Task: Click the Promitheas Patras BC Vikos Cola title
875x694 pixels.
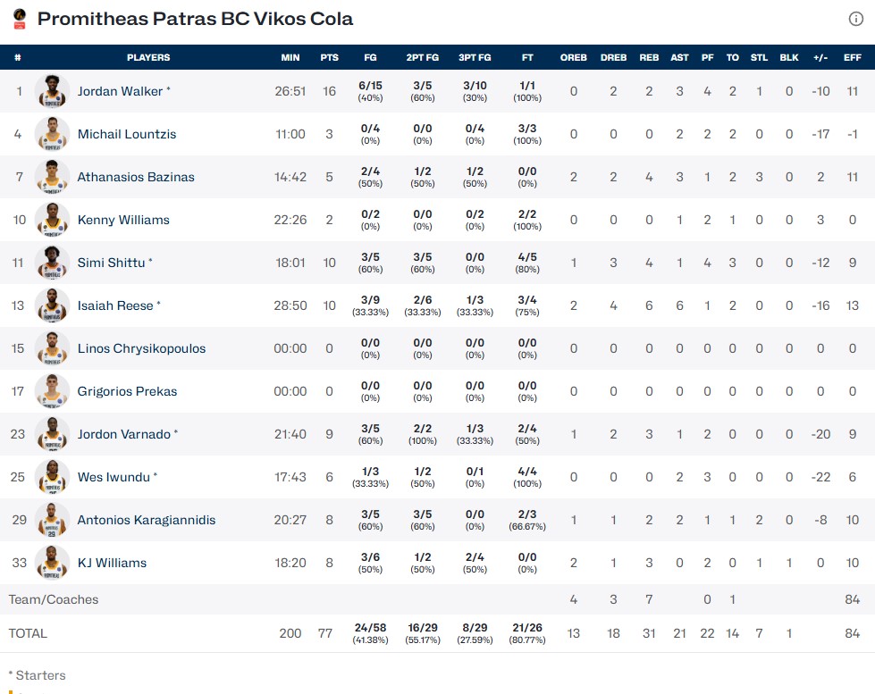Action: pyautogui.click(x=195, y=19)
